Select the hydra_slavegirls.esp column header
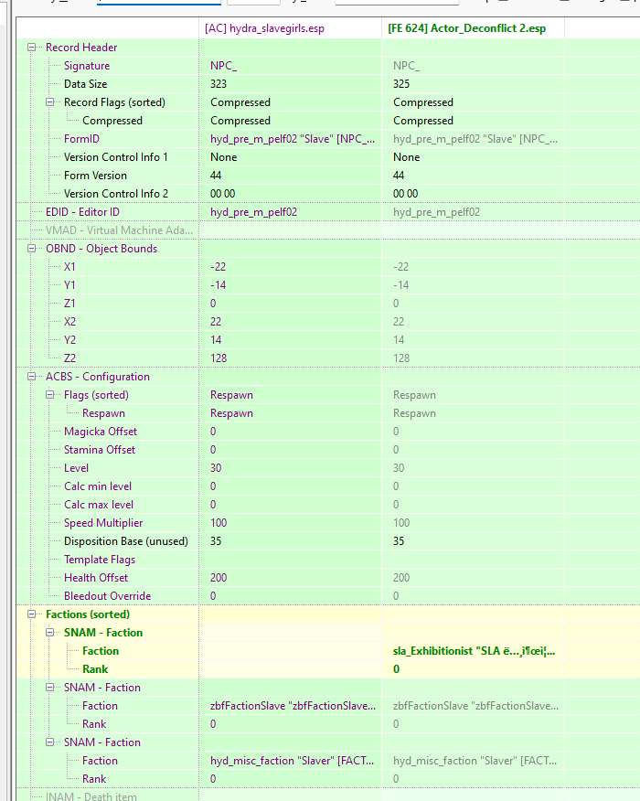Viewport: 640px width, 801px height. pos(290,28)
